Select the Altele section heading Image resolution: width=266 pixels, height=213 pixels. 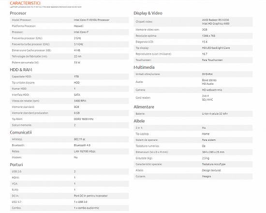(139, 121)
